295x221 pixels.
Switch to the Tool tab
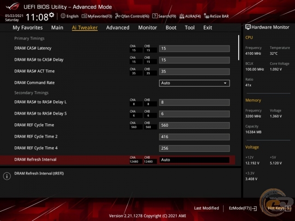click(189, 28)
